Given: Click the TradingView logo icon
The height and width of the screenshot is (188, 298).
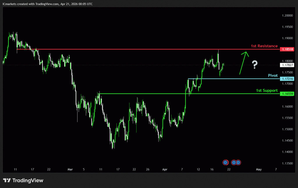Looking at the screenshot, I should coord(7,180).
